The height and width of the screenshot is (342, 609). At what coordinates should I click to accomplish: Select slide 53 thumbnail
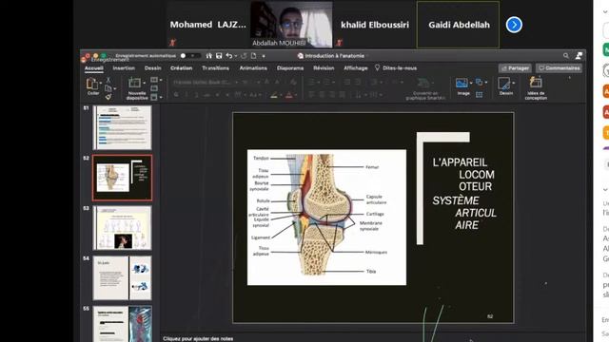pos(123,228)
